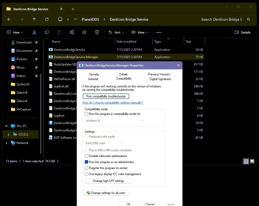Image resolution: width=259 pixels, height=206 pixels.
Task: Click the Share icon in Explorer toolbar
Action: click(x=85, y=32)
